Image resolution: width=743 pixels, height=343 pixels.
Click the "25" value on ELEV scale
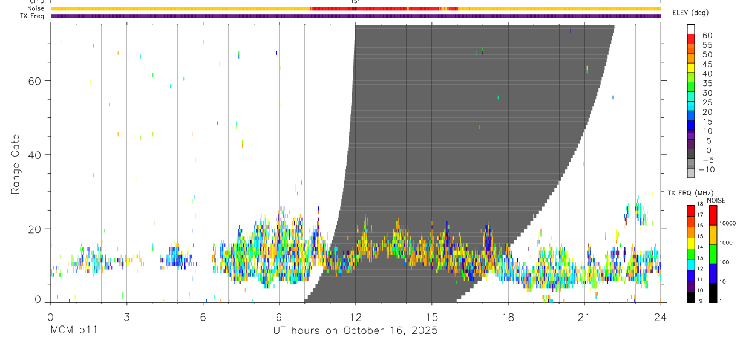point(707,103)
